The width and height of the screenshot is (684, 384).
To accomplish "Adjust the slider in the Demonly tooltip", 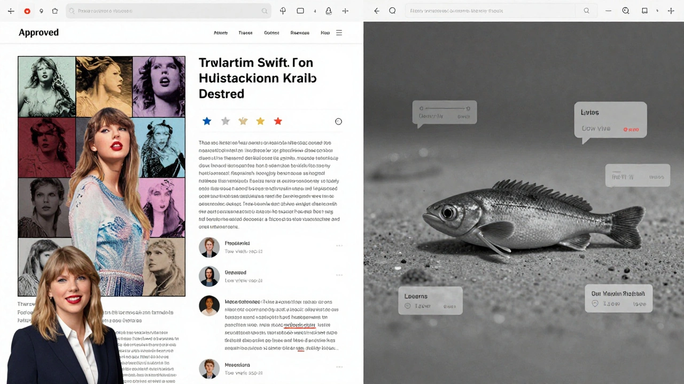I will [445, 109].
